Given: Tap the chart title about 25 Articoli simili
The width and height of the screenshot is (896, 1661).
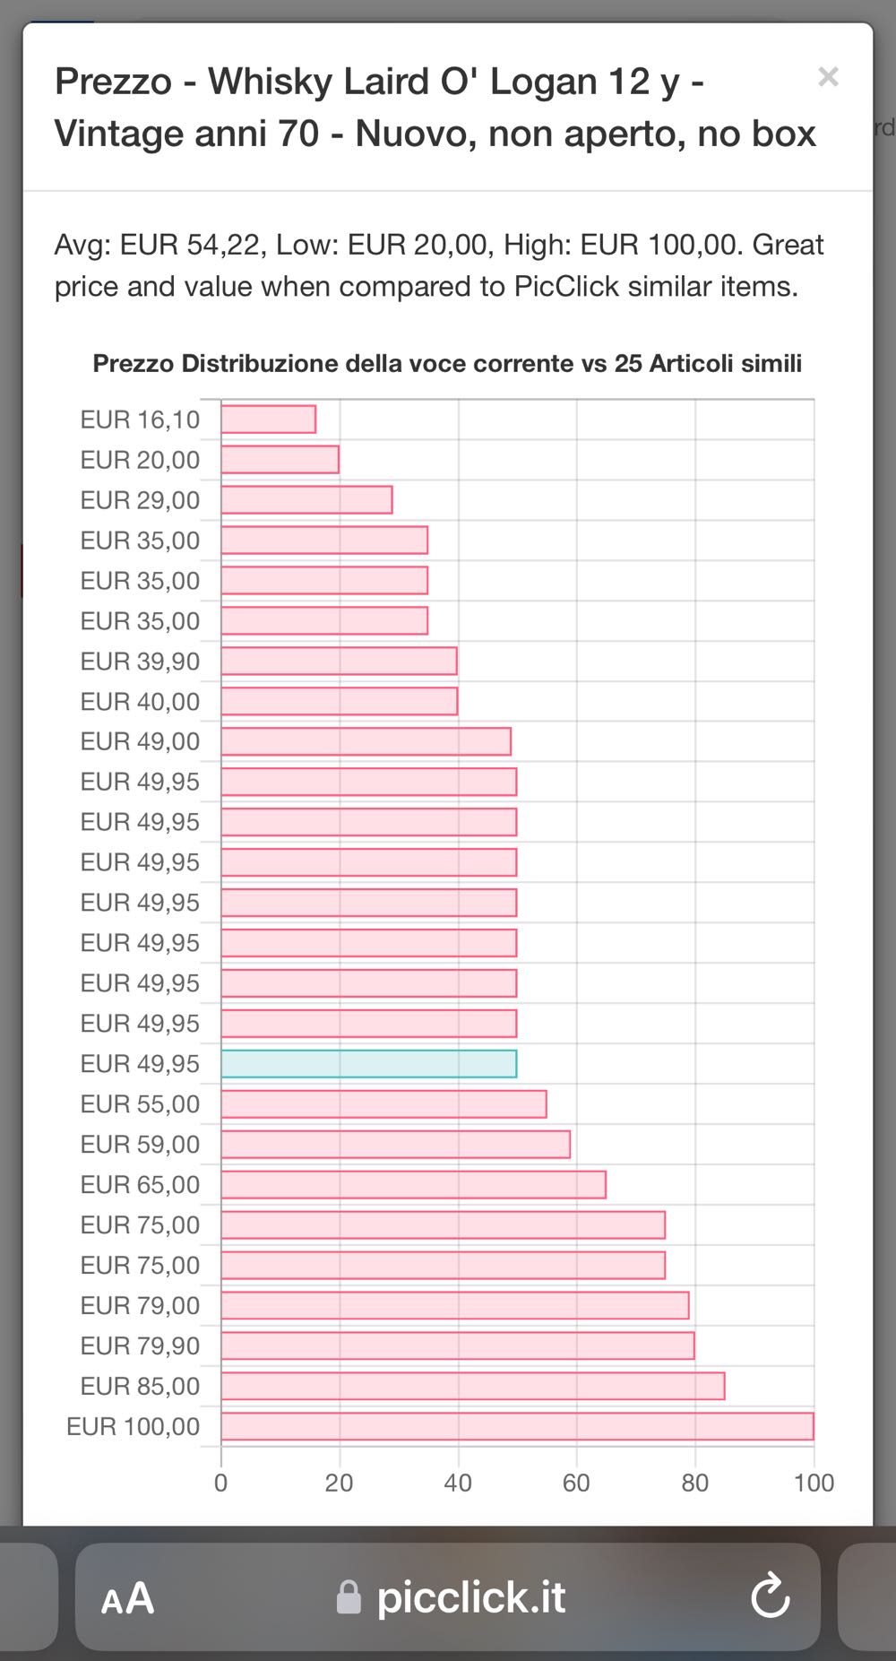Looking at the screenshot, I should pyautogui.click(x=447, y=364).
